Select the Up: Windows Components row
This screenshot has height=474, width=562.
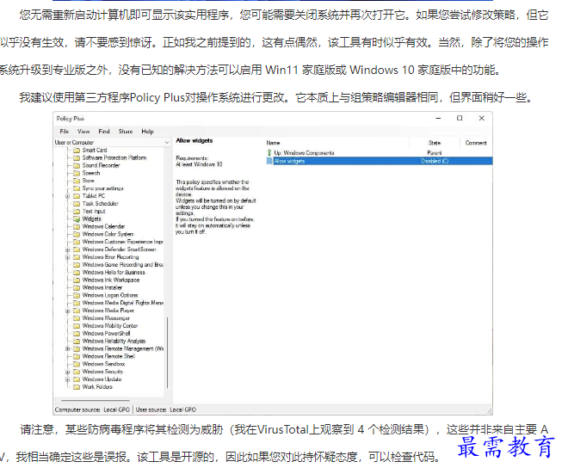coord(379,152)
